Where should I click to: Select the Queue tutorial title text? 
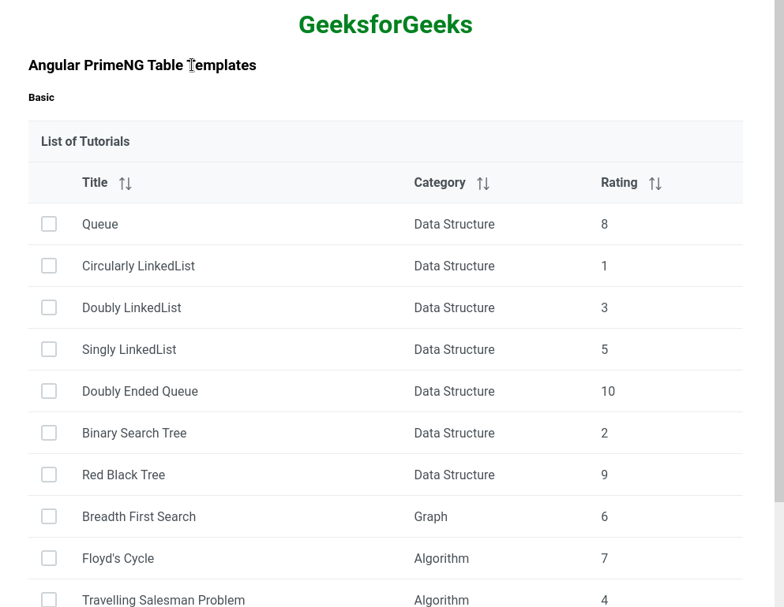pos(99,224)
